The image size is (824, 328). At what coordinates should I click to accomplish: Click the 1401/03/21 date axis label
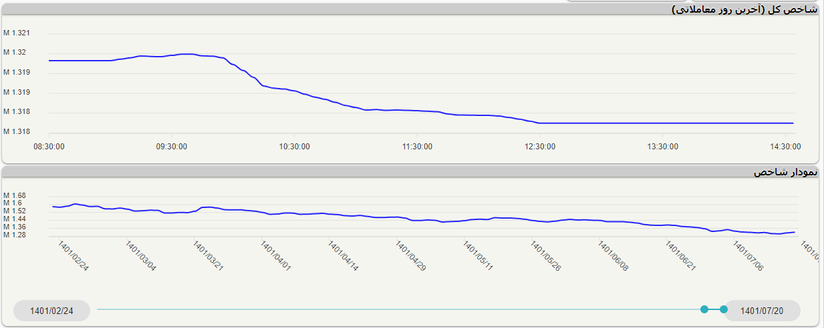pos(208,256)
